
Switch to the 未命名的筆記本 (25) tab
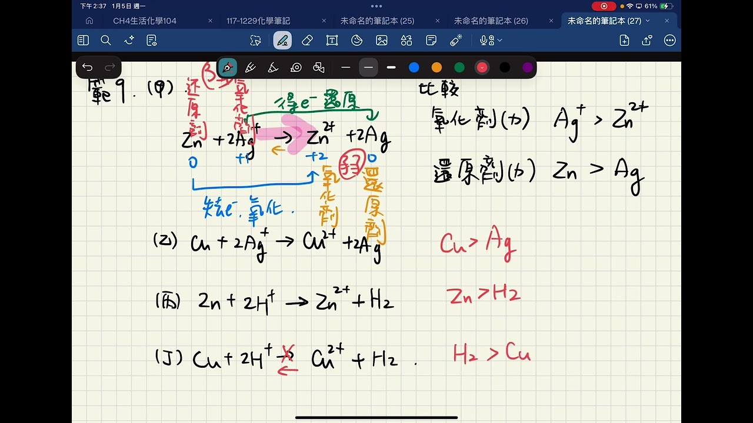click(x=377, y=21)
